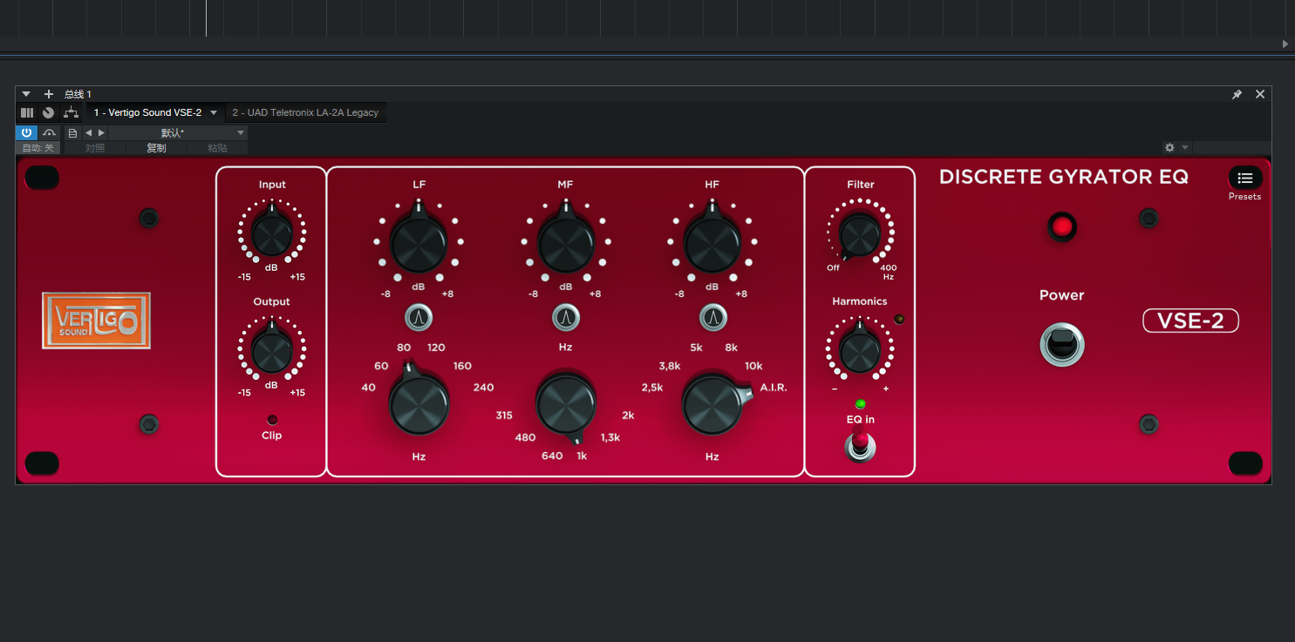Adjust the Output gain knob
Image resolution: width=1295 pixels, height=642 pixels.
pos(271,351)
